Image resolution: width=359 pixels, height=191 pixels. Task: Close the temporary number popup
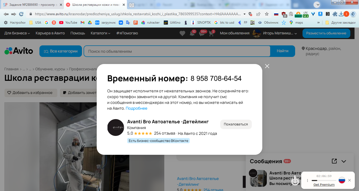[267, 66]
